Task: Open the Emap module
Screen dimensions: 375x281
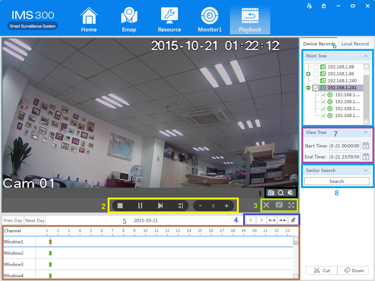Action: point(129,19)
